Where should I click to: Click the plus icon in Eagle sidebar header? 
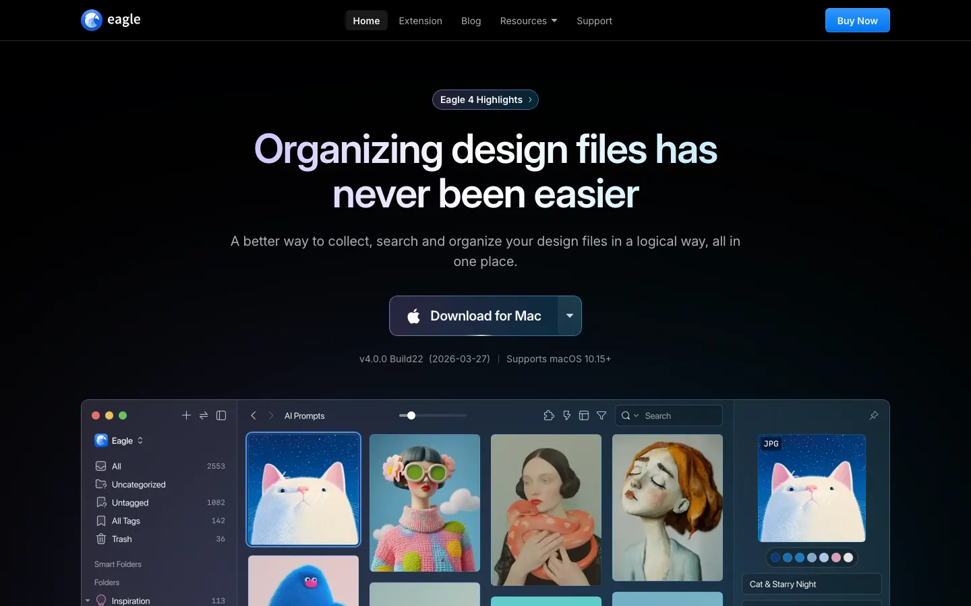pos(186,415)
